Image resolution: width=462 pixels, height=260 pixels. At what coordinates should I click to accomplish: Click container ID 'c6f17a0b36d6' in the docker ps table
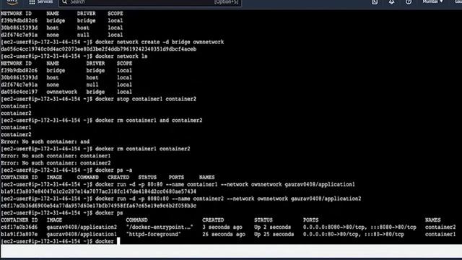point(19,227)
